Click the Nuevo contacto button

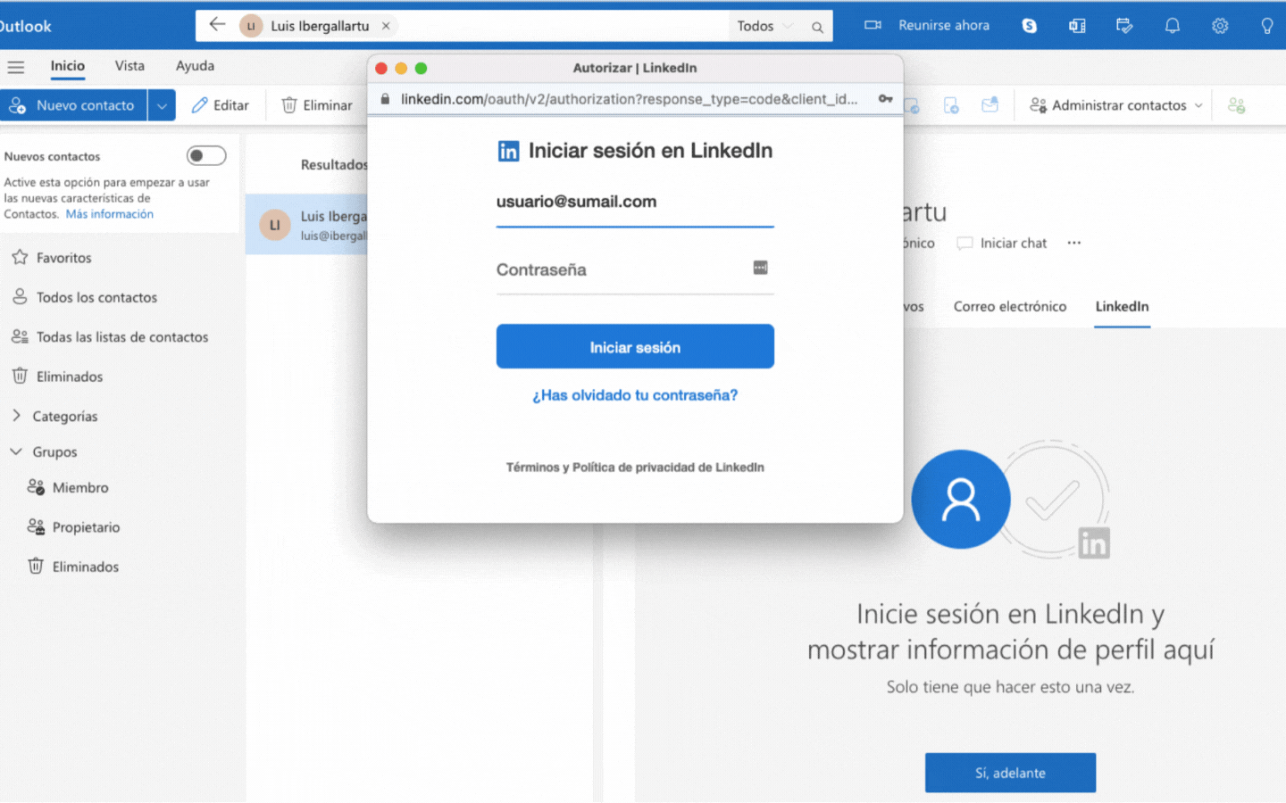(74, 105)
